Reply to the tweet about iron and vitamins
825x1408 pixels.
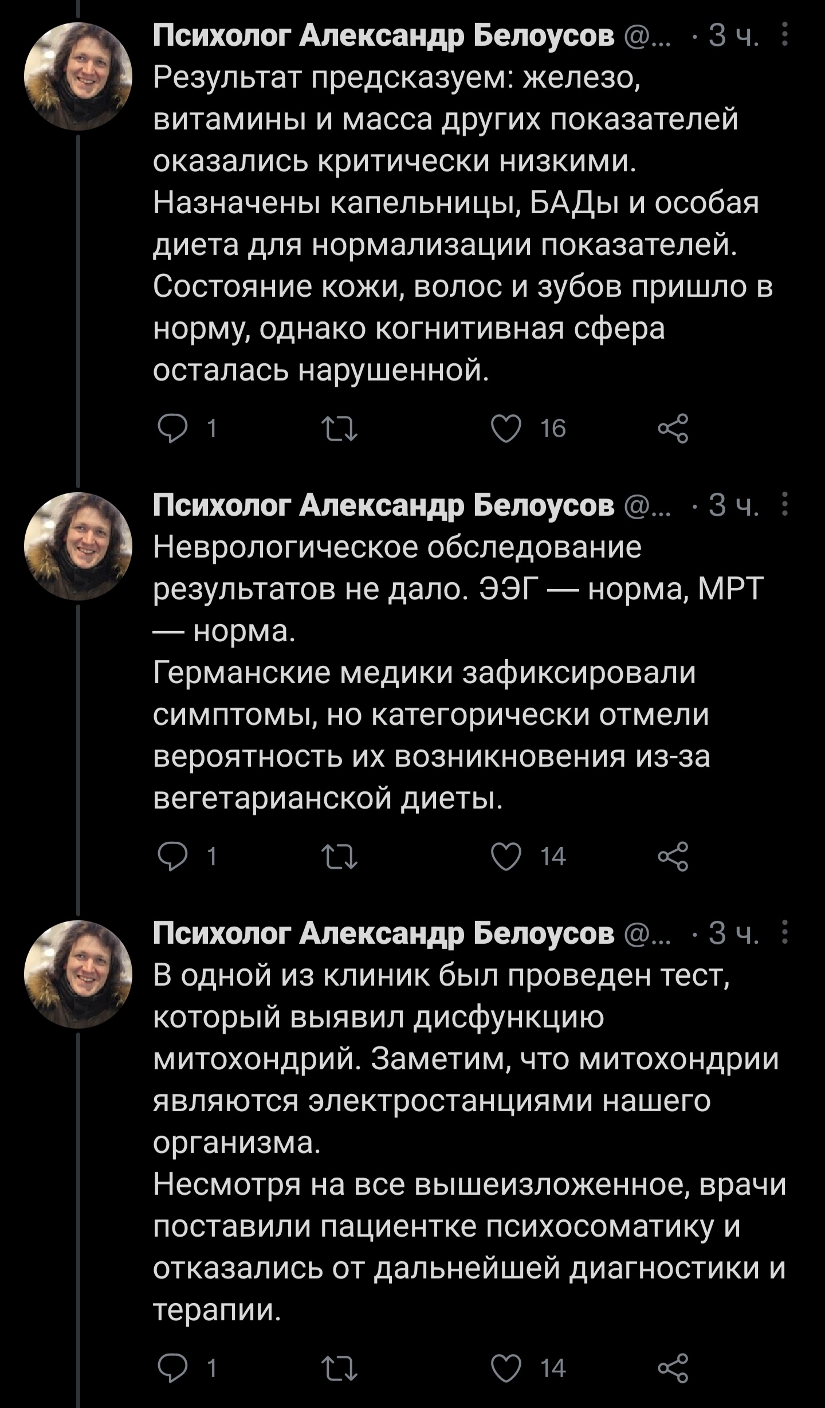(173, 429)
